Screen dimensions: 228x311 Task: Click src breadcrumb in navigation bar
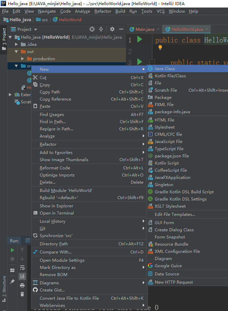coord(42,20)
